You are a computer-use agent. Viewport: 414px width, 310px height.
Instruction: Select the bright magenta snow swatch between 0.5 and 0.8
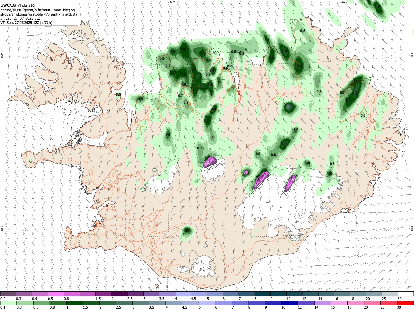56,294
